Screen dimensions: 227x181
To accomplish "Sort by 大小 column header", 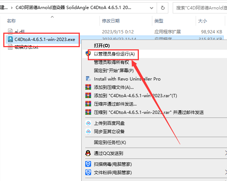I will click(203, 21).
